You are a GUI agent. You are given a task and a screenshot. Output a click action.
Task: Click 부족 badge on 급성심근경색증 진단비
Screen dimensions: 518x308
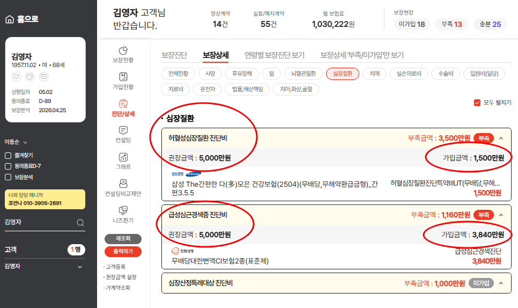tap(484, 215)
